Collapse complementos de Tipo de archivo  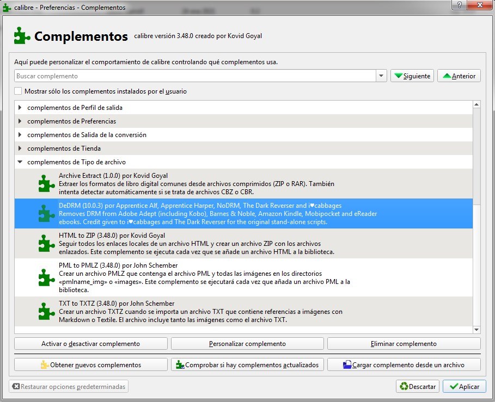point(20,162)
